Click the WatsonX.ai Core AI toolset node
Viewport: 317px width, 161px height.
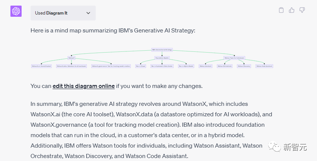coord(41,66)
